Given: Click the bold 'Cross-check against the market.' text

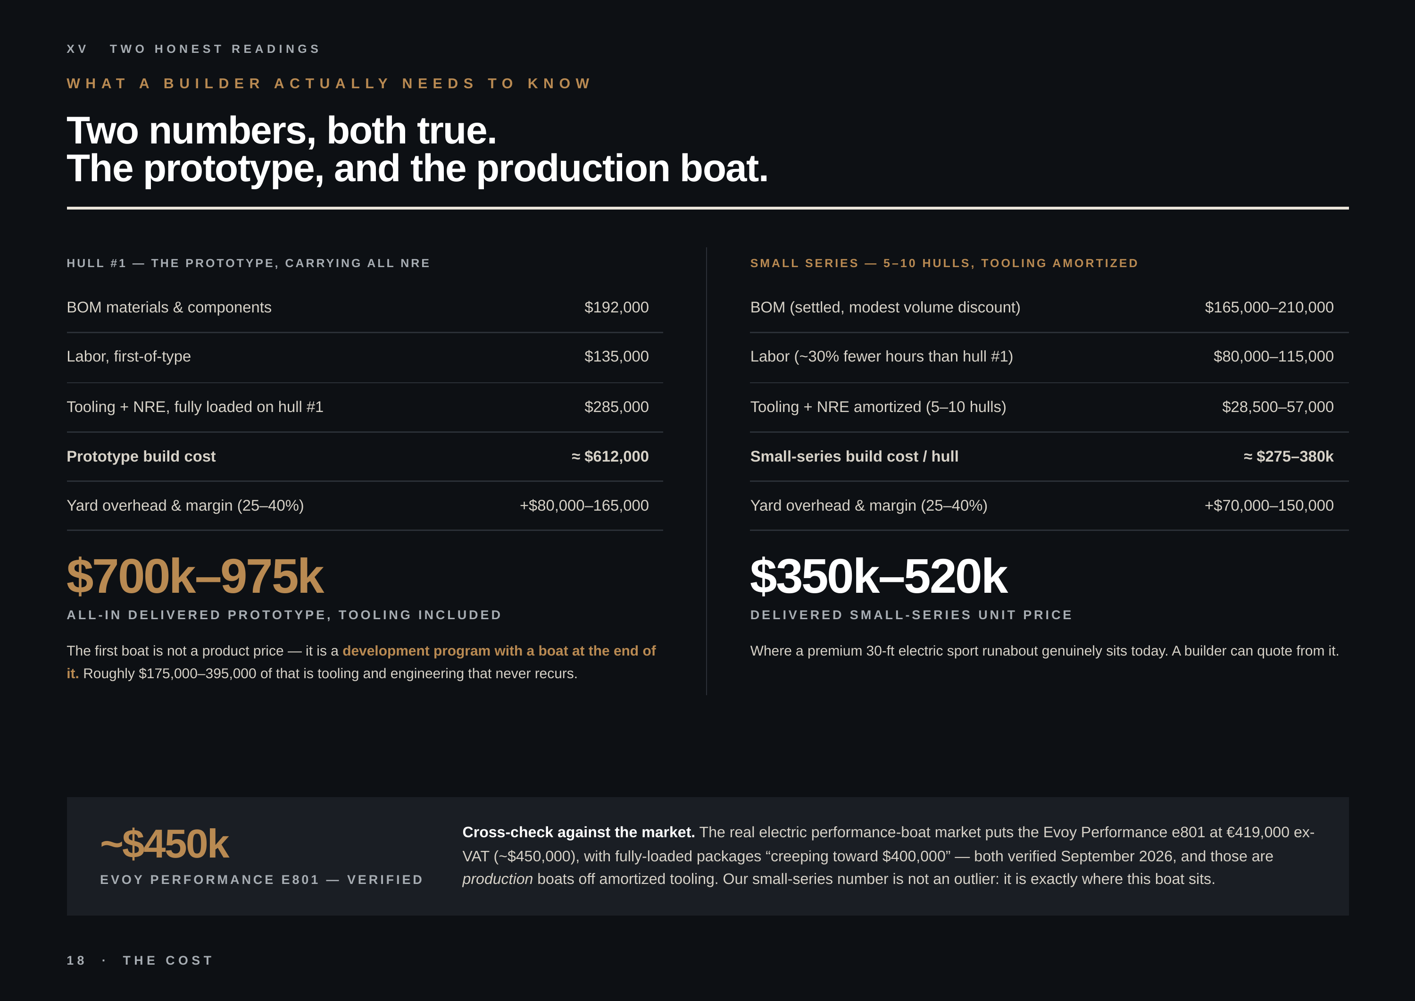Looking at the screenshot, I should [x=578, y=832].
